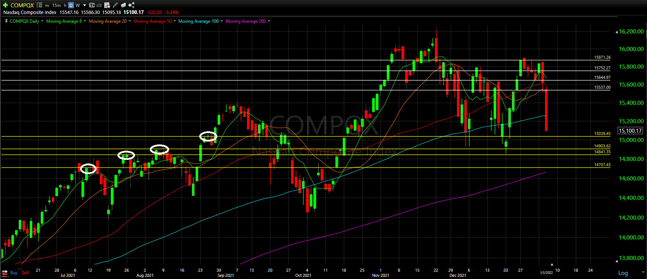Viewport: 647px width, 279px height.
Task: Expand Moving Average 100 dropdown arrow
Action: (x=222, y=21)
